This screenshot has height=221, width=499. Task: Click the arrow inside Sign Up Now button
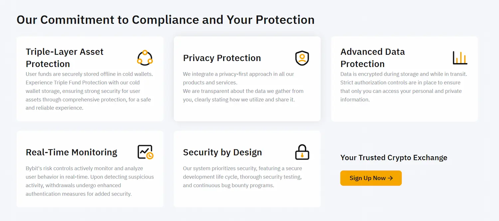tap(391, 178)
